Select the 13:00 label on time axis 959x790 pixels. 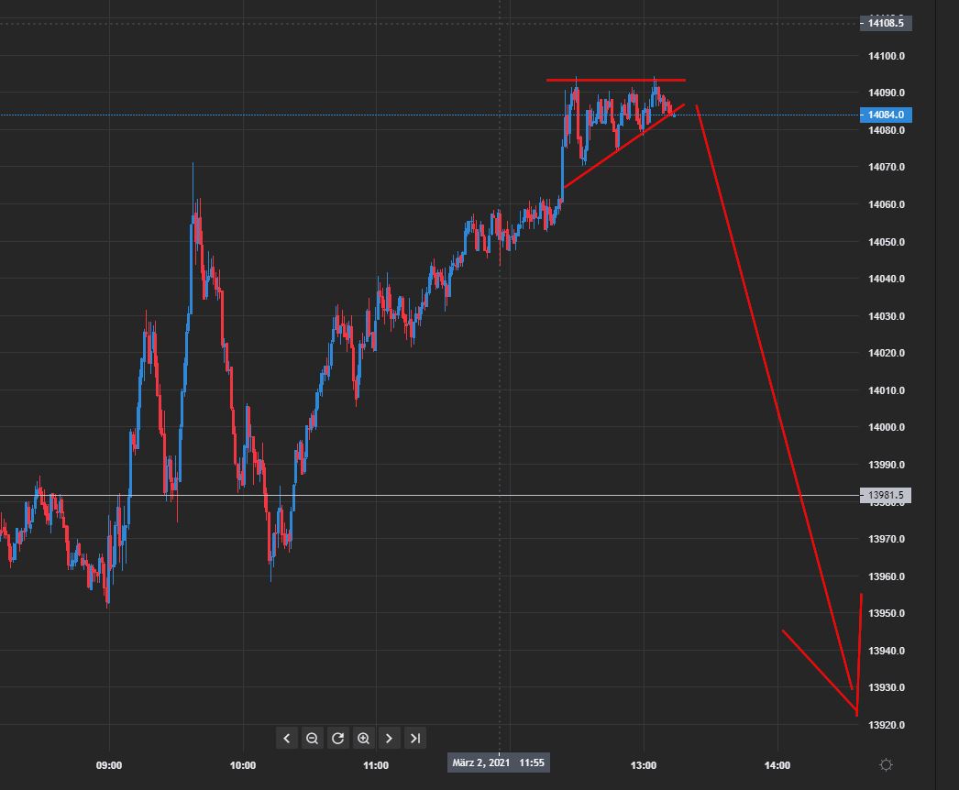pos(645,763)
